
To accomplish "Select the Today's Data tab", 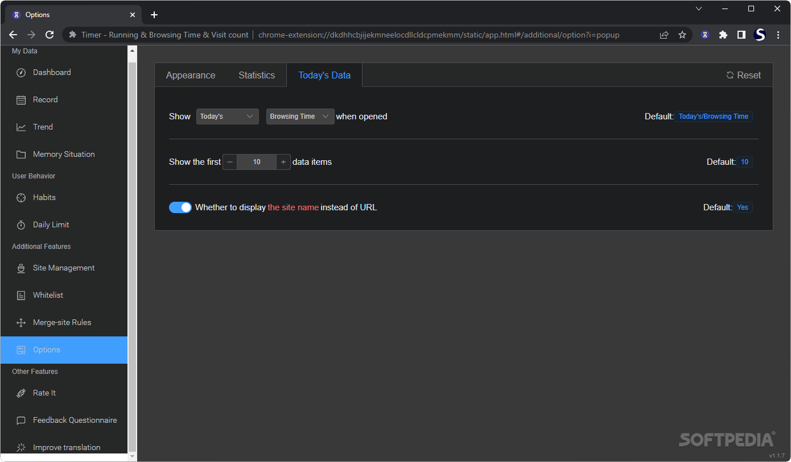I will coord(324,75).
